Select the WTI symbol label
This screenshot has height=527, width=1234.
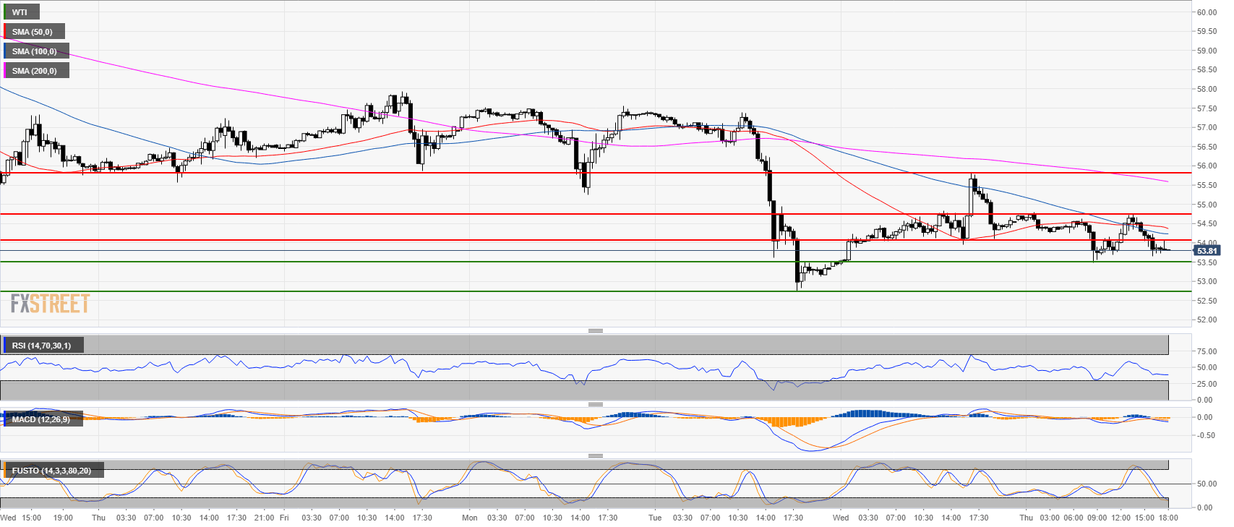(x=20, y=12)
